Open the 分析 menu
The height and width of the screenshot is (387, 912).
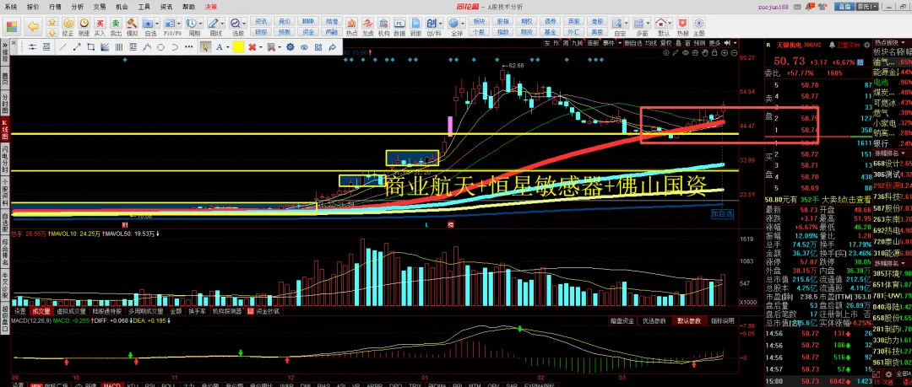coord(78,7)
